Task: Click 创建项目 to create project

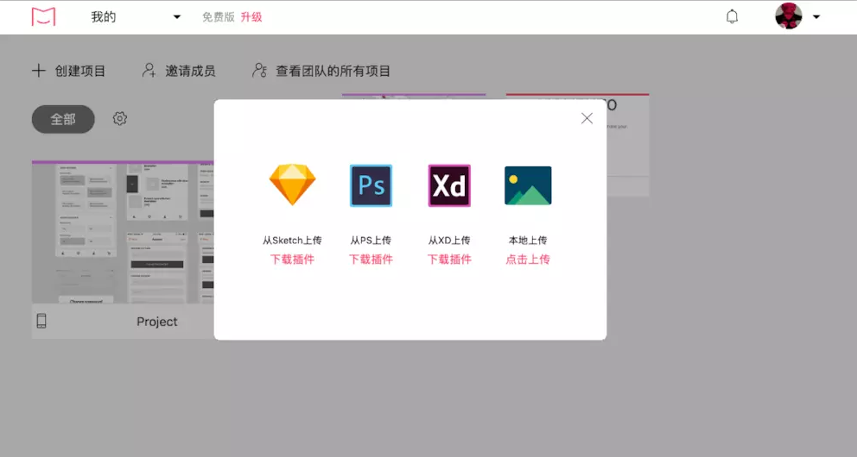Action: click(69, 71)
